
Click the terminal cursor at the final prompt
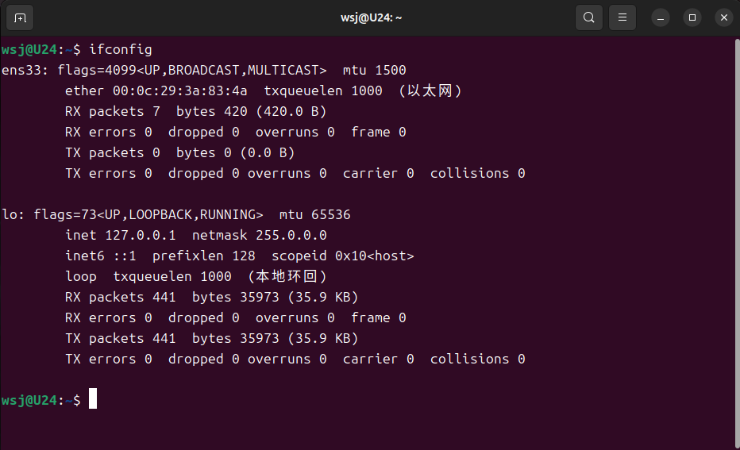coord(93,398)
